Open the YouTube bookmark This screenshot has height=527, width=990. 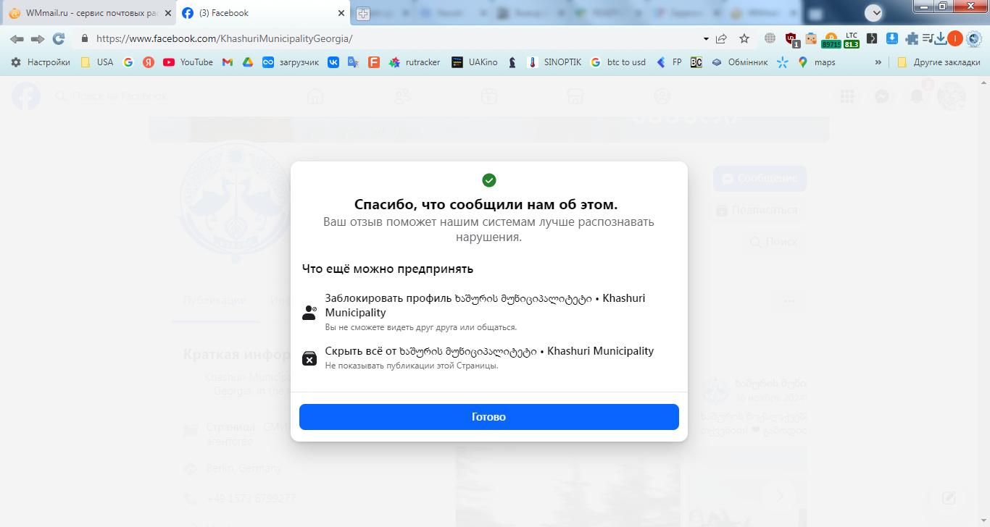point(188,62)
